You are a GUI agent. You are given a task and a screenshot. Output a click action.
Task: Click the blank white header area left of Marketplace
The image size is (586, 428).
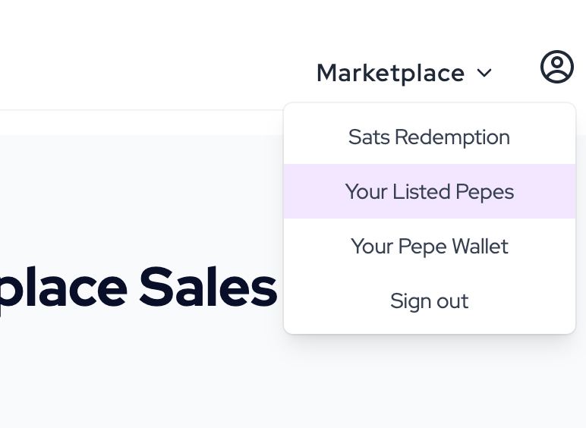[x=150, y=56]
